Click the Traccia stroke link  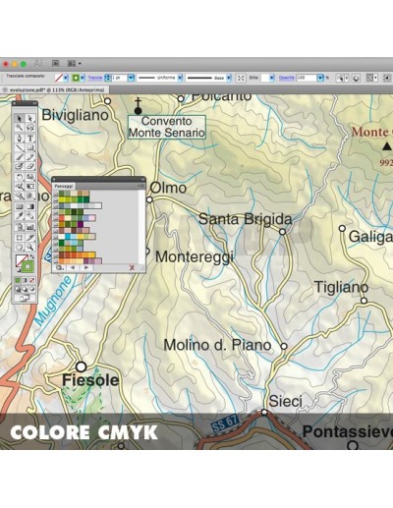point(95,78)
